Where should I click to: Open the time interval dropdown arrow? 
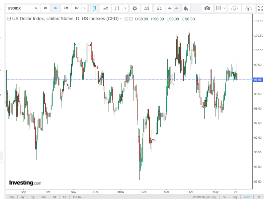click(84, 8)
